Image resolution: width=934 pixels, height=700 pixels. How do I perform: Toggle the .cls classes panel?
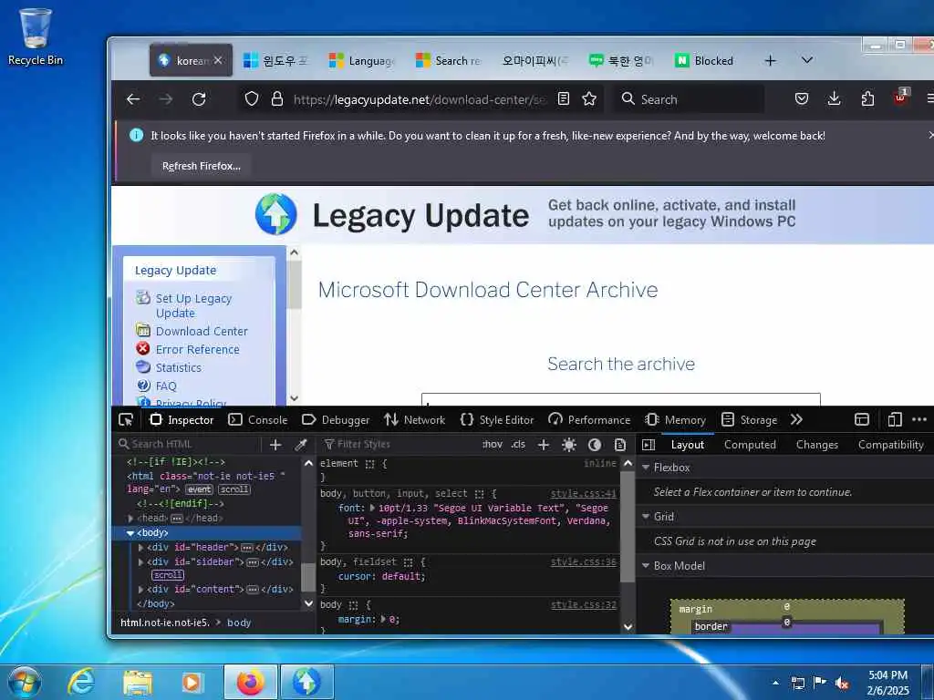(518, 444)
